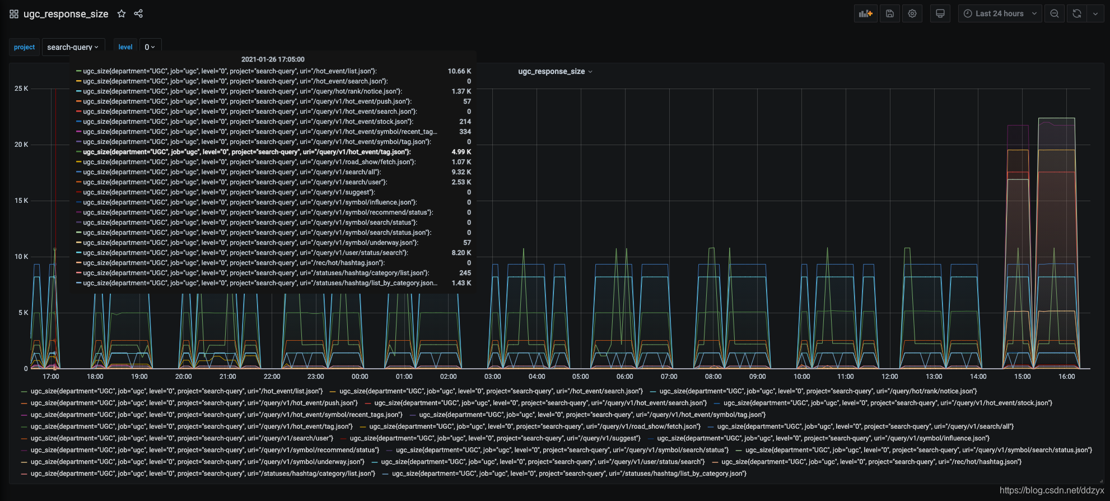Share the dashboard via share icon
Image resolution: width=1110 pixels, height=501 pixels.
coord(138,13)
